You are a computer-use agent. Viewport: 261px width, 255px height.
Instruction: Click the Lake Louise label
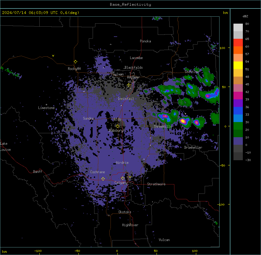click(5, 147)
